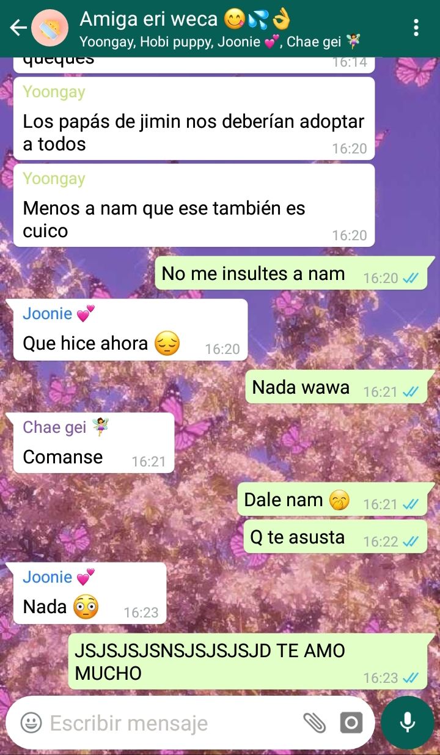Open the three-dot options menu
Image resolution: width=440 pixels, height=755 pixels.
coord(416,28)
